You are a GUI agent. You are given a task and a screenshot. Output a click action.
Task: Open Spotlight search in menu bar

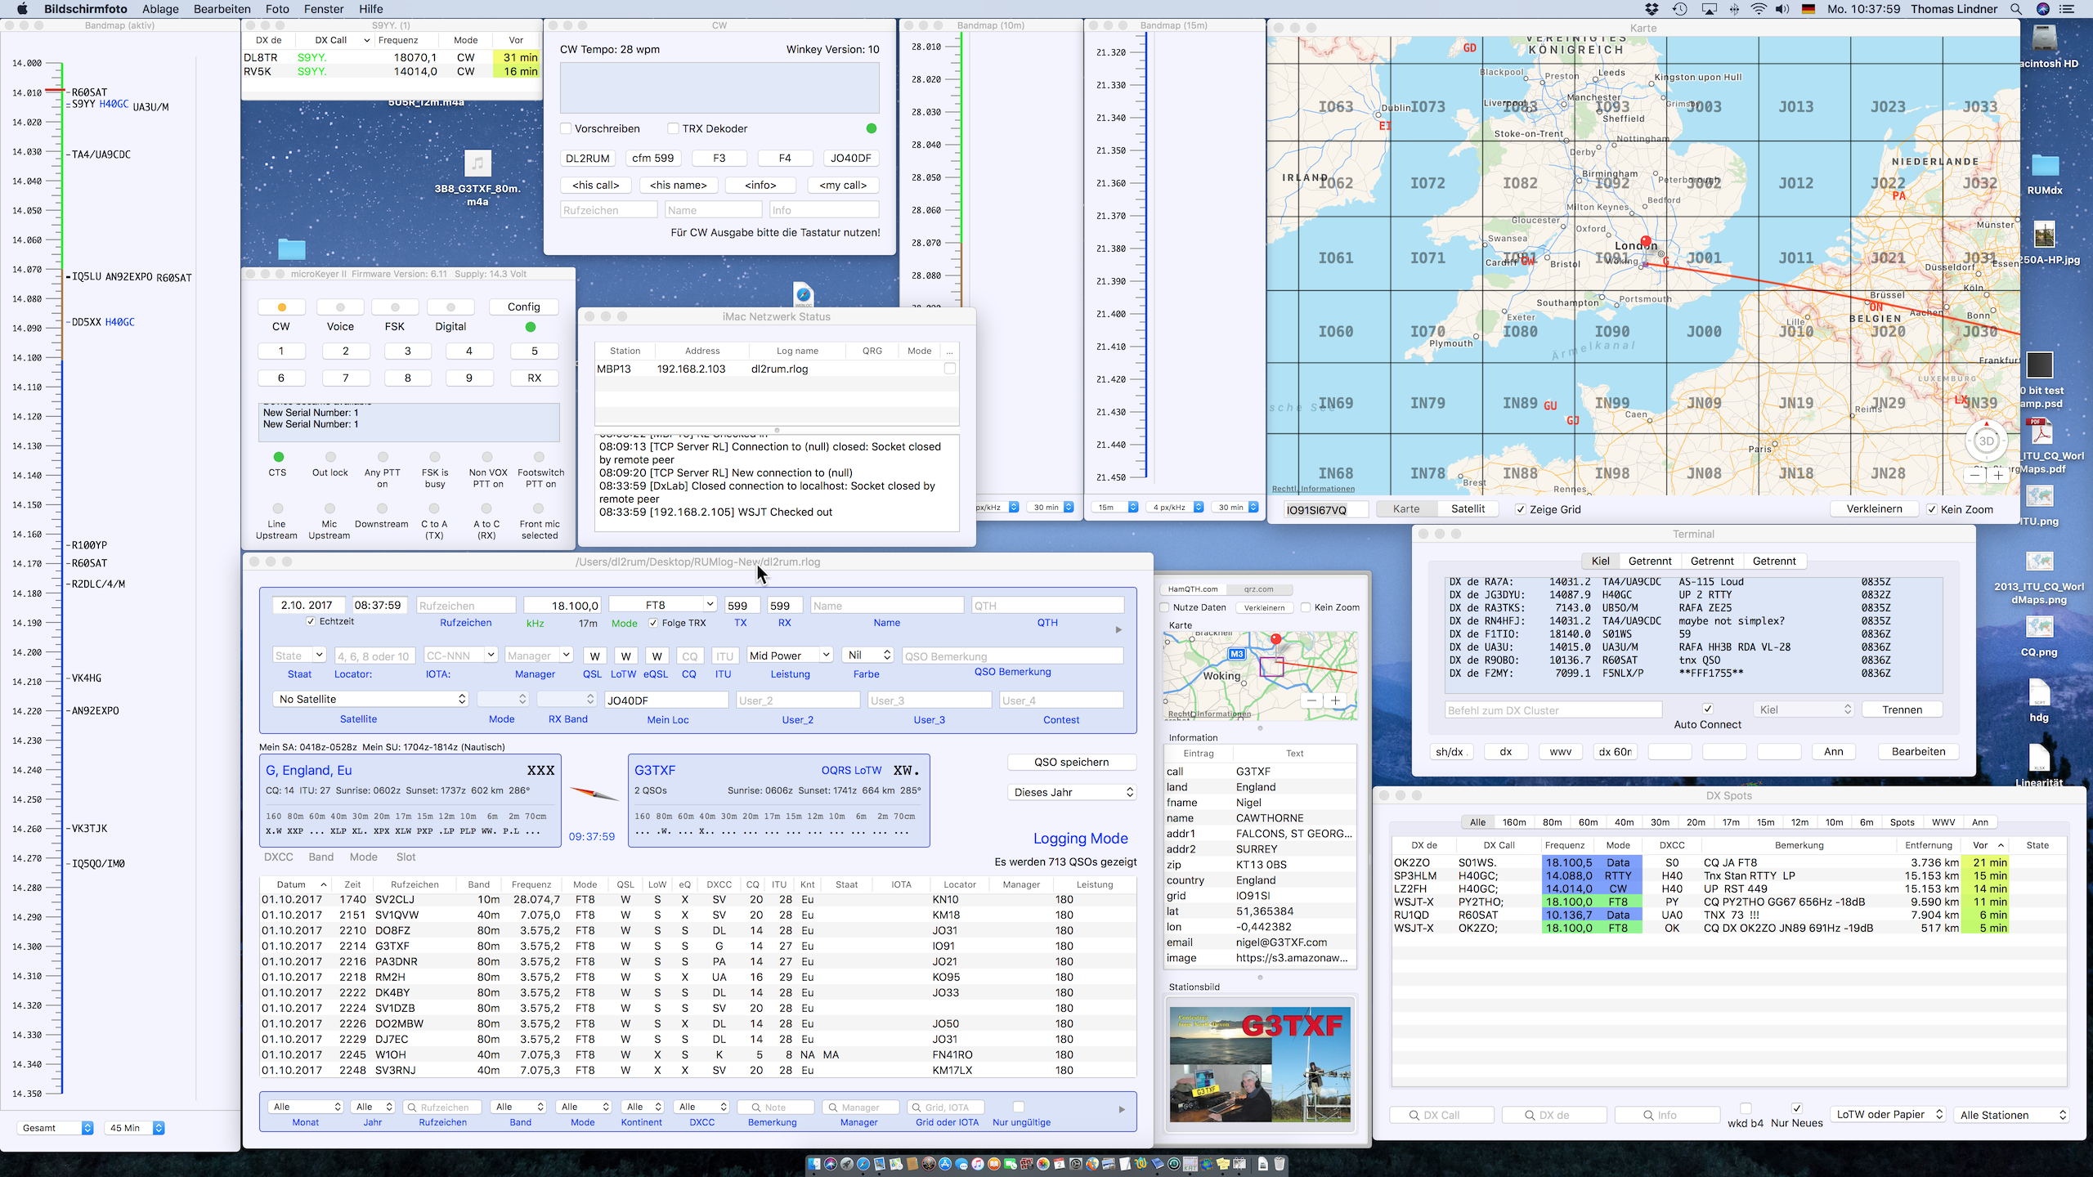pyautogui.click(x=2016, y=9)
